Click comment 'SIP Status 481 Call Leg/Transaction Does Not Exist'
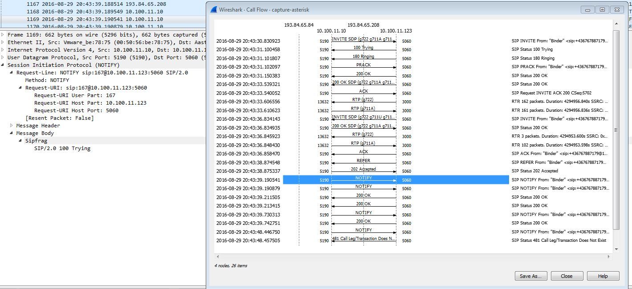Image resolution: width=632 pixels, height=289 pixels. [559, 240]
